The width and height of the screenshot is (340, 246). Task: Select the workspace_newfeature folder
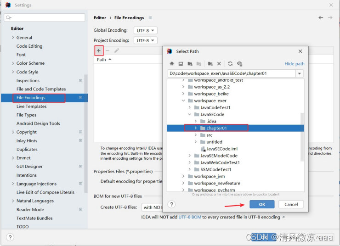(214, 183)
